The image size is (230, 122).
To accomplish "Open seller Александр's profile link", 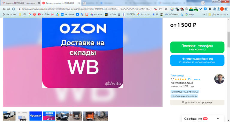I will (x=177, y=75).
